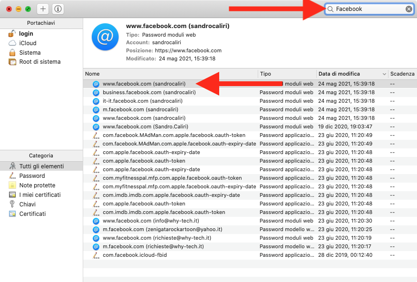This screenshot has width=417, height=282.
Task: Click the @ icon of it-it.facebook.com row
Action: click(96, 101)
